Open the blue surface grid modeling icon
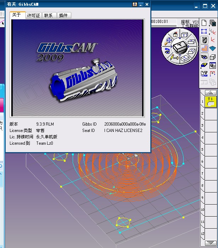The width and height of the screenshot is (218, 248). point(213,48)
